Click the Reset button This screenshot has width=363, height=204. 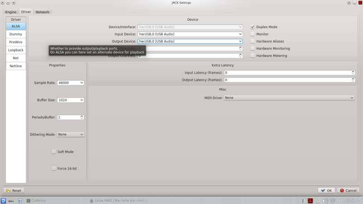tap(14, 190)
